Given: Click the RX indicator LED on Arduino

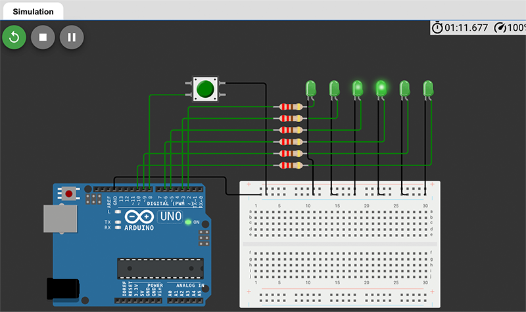Looking at the screenshot, I should click(118, 227).
